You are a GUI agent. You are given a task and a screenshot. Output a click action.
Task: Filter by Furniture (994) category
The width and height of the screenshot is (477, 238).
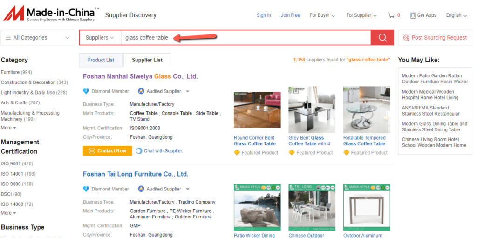coord(16,72)
